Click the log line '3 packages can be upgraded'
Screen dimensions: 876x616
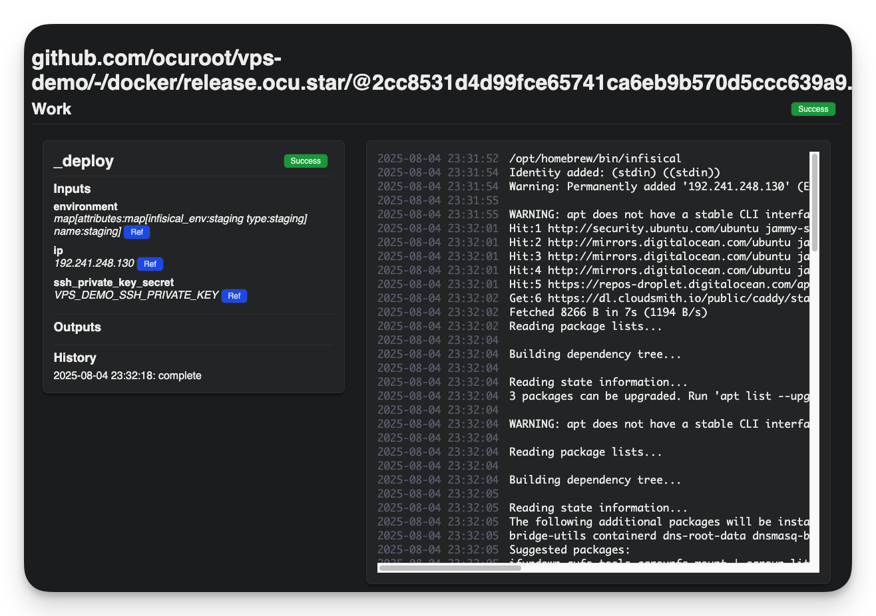tap(659, 396)
